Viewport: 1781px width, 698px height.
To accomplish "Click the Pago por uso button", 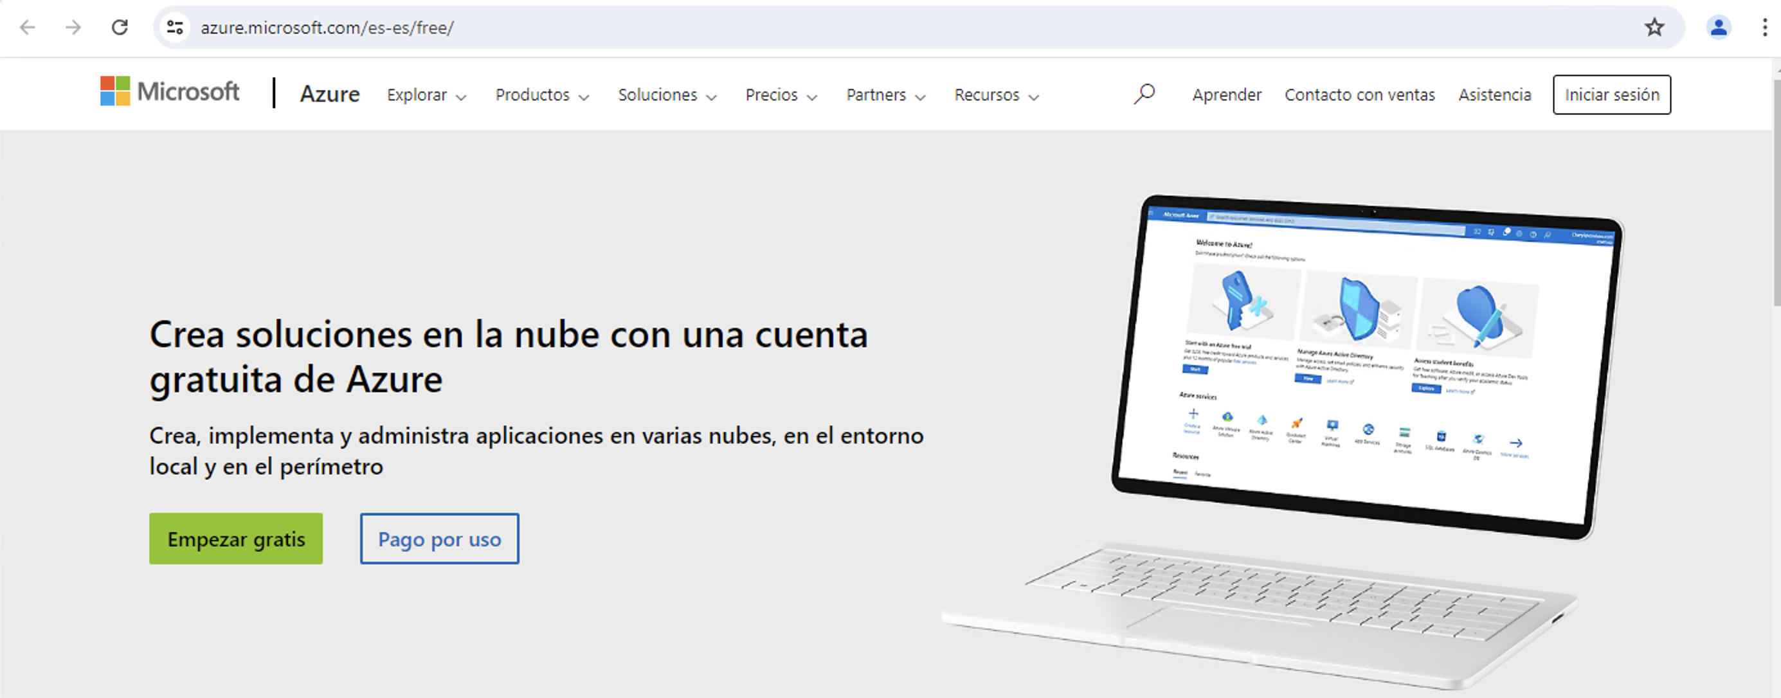I will pos(439,539).
